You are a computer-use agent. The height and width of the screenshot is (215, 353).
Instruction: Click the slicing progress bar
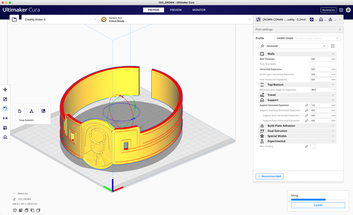click(x=318, y=200)
